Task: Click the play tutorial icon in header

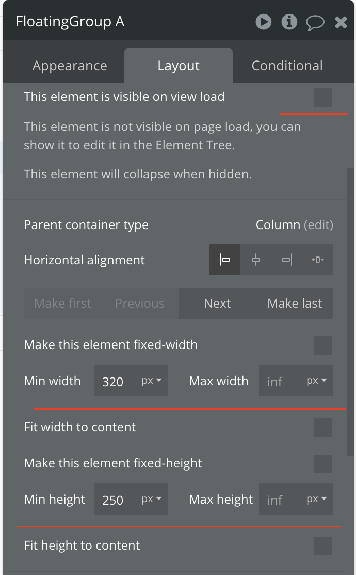Action: (x=264, y=22)
